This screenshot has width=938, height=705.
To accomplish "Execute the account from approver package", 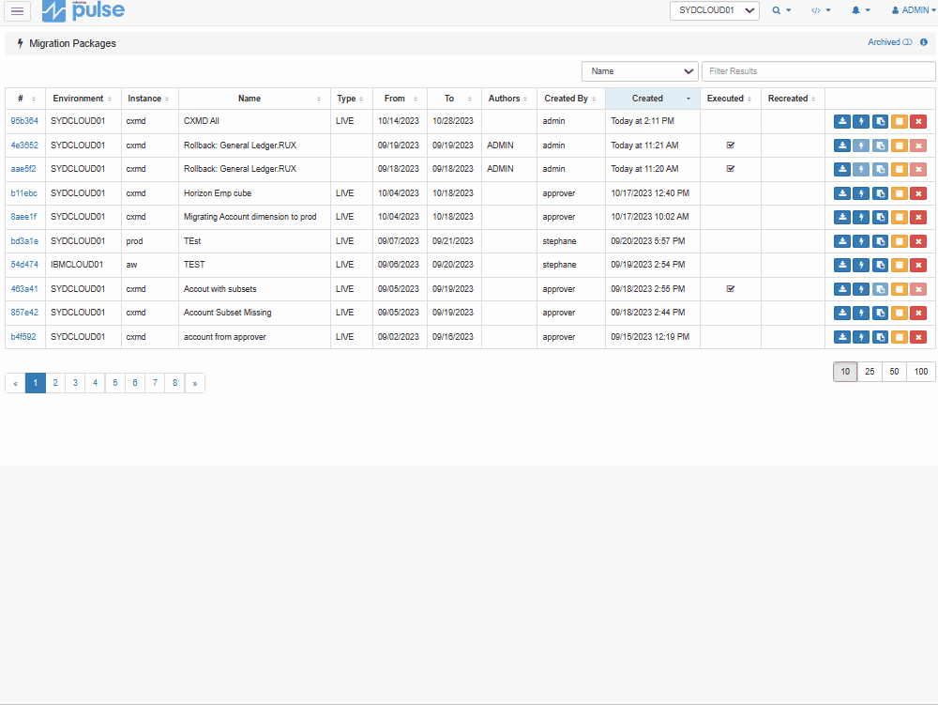I will 861,337.
